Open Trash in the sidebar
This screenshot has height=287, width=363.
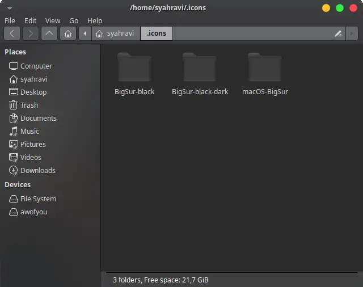pos(23,105)
